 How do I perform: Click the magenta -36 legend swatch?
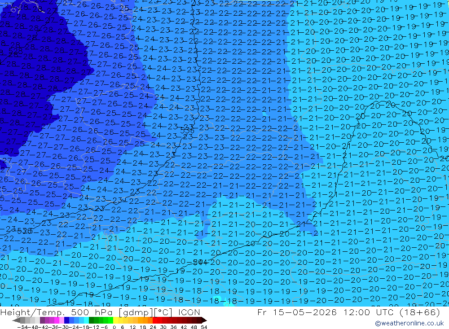(57, 320)
